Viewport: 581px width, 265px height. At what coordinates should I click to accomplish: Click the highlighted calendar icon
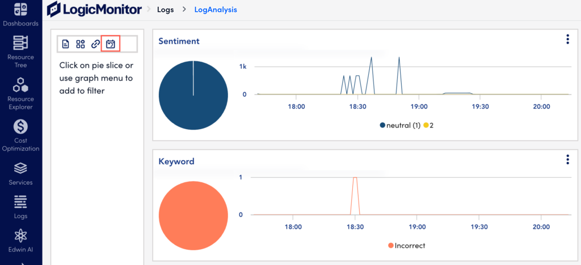point(111,44)
